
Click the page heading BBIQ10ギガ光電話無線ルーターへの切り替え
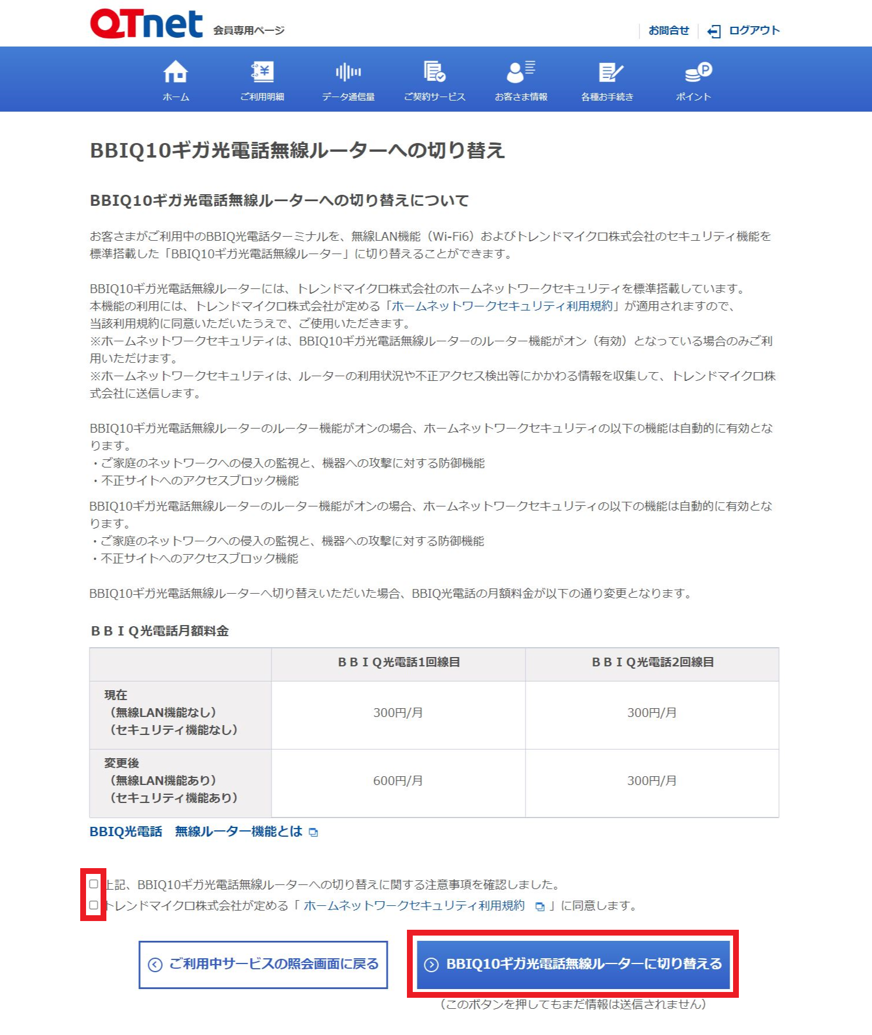pyautogui.click(x=297, y=150)
